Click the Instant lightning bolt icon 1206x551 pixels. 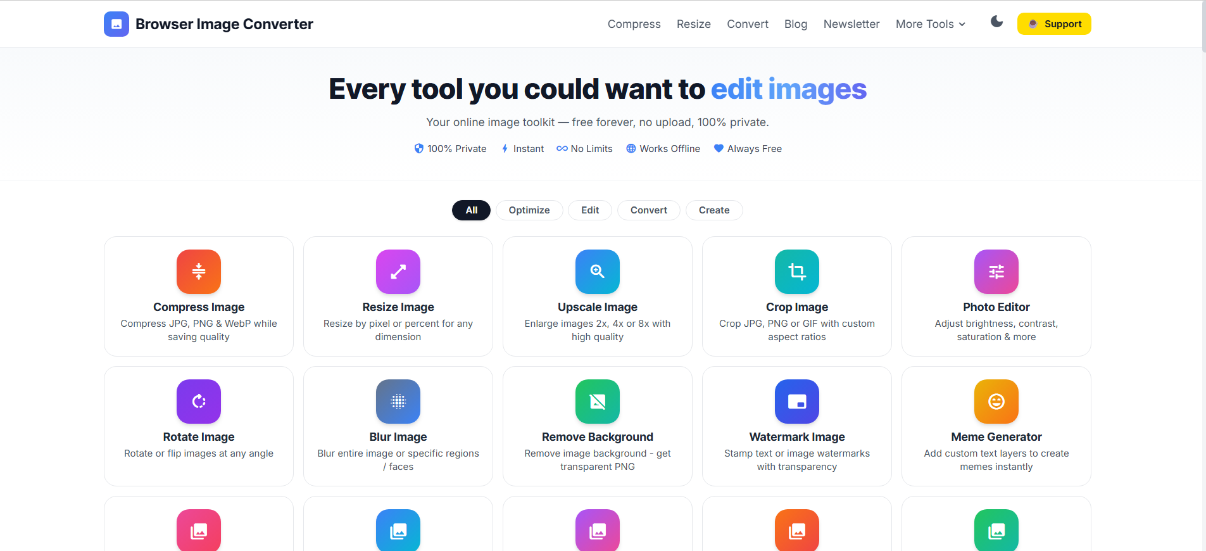pyautogui.click(x=505, y=149)
